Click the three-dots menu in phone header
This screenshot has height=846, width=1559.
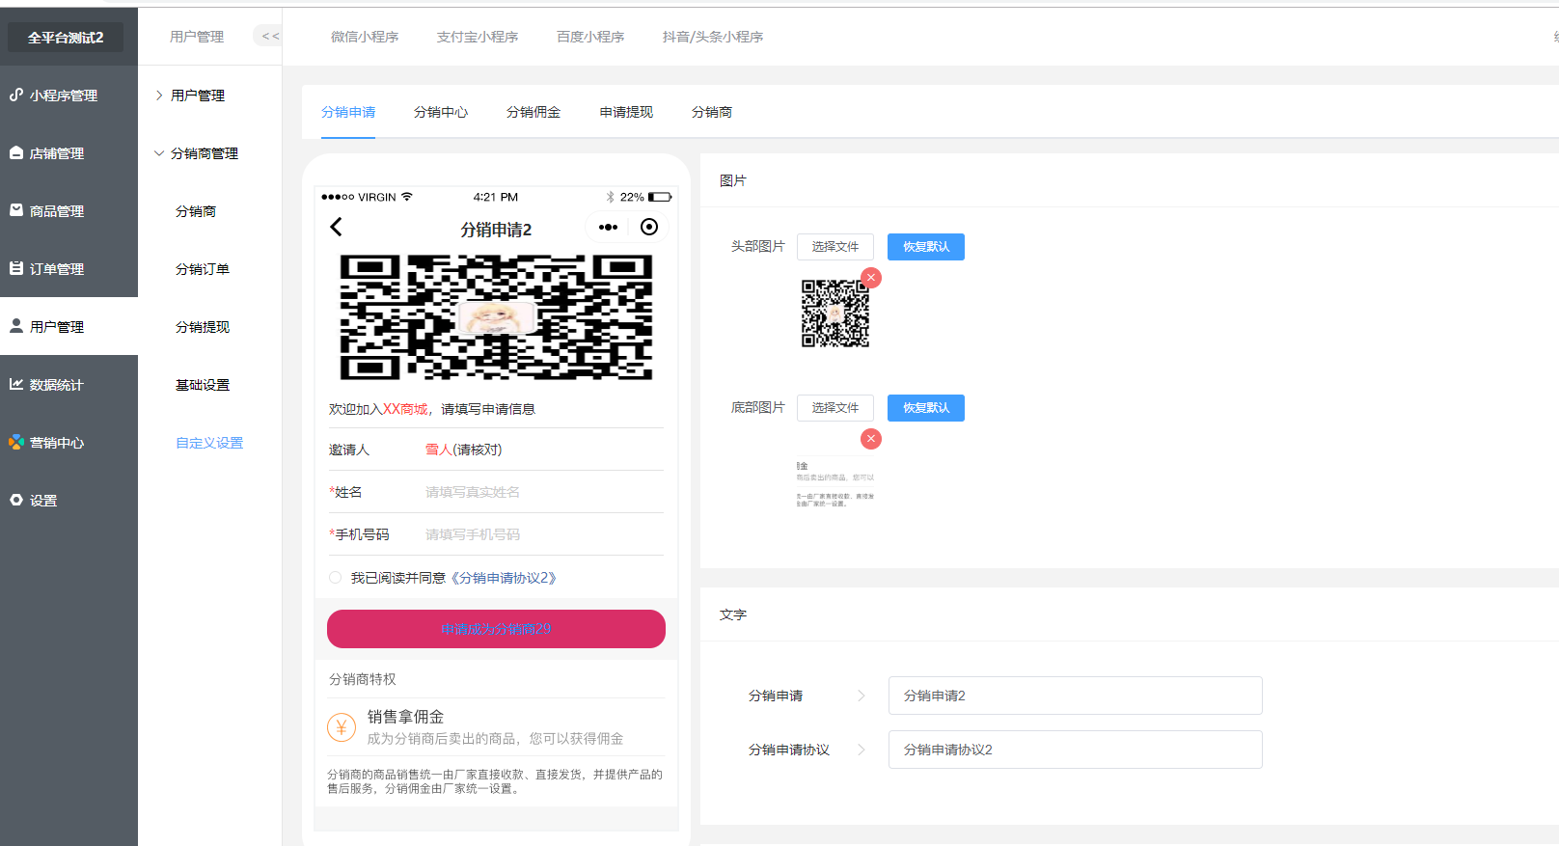click(608, 228)
